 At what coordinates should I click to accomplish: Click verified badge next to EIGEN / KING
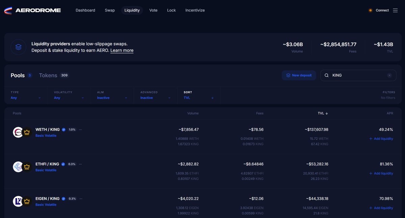coord(63,199)
